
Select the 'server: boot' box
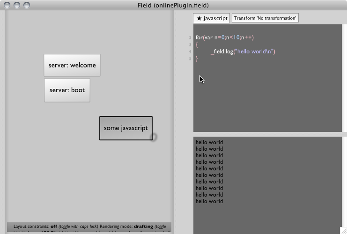(67, 90)
